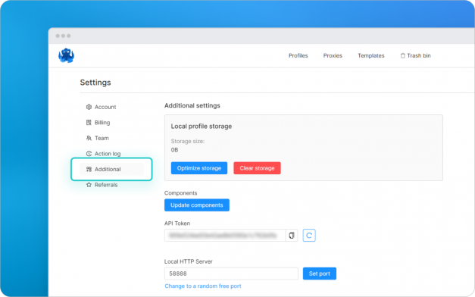Go to the Proxies tab

coord(333,56)
